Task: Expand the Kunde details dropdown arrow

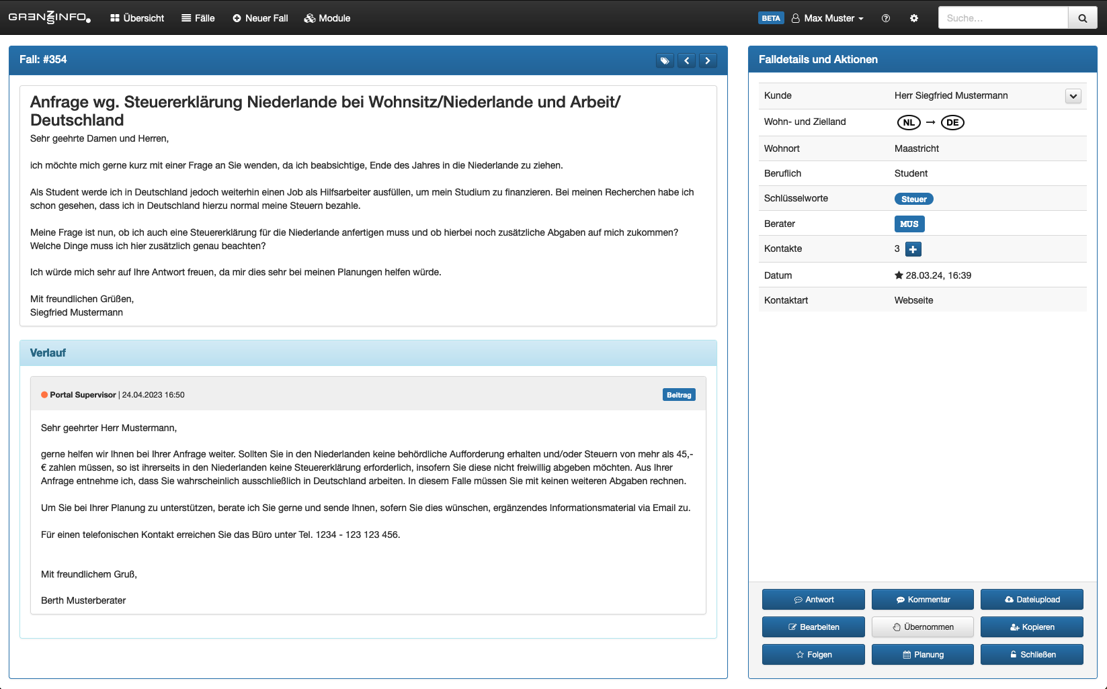Action: (x=1073, y=96)
